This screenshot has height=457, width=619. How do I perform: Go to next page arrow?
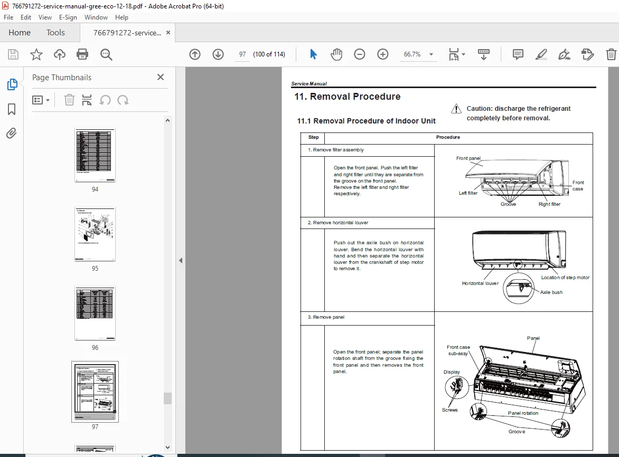click(218, 54)
